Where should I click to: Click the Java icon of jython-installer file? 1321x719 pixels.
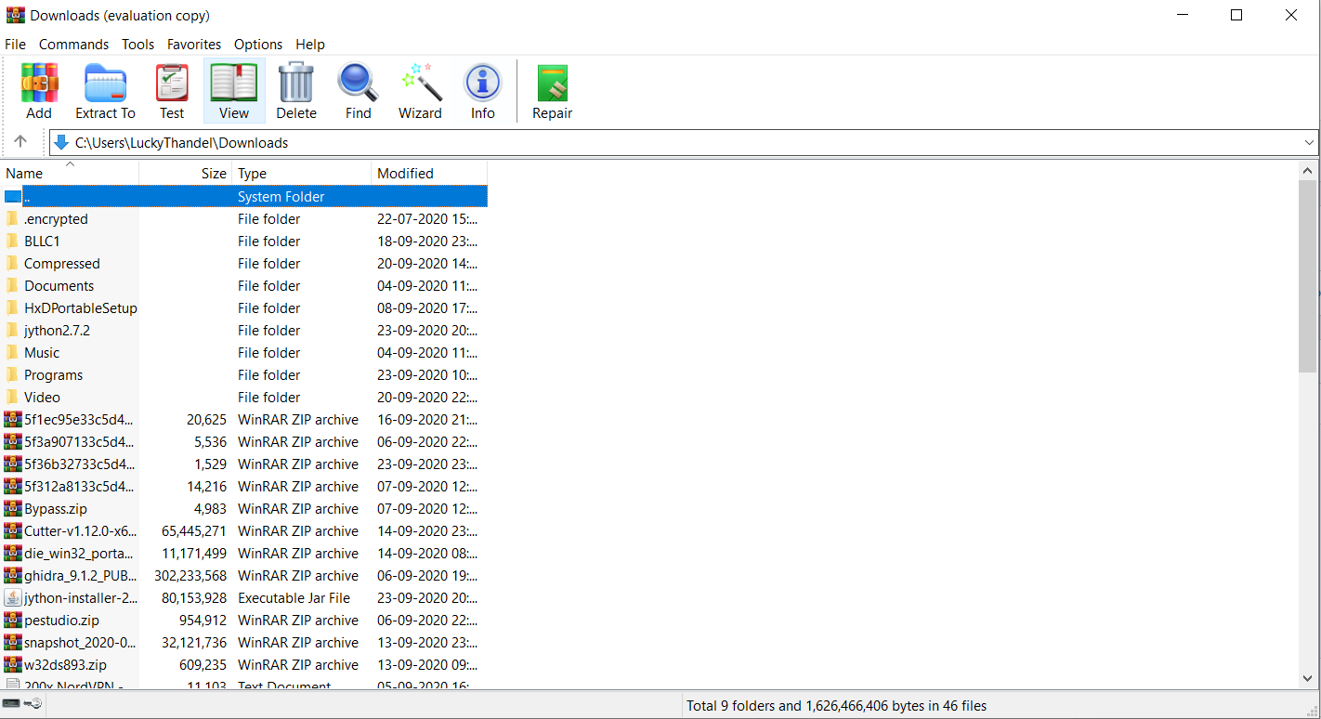pos(13,598)
